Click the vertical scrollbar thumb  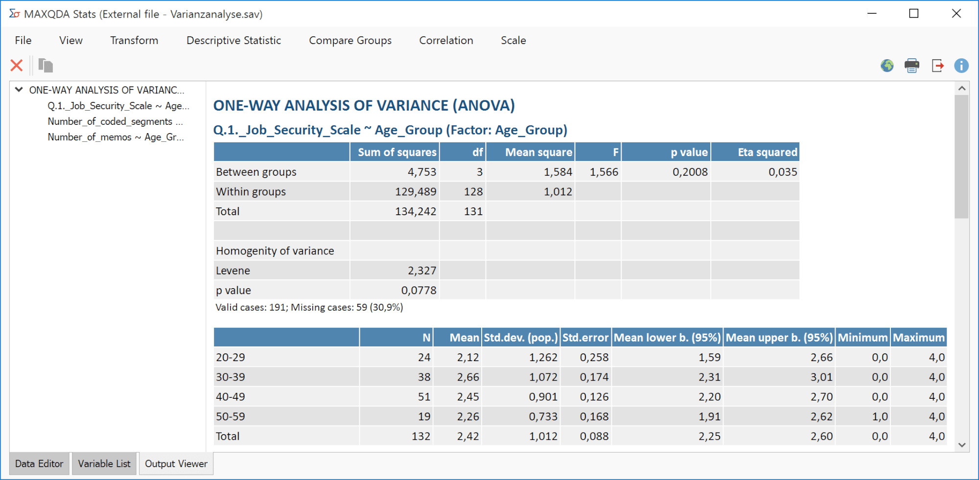[961, 157]
